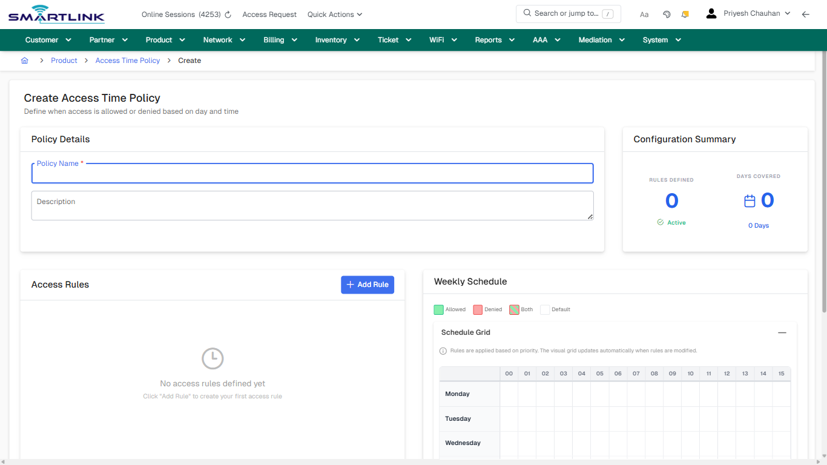Click the green Allowed legend swatch
The height and width of the screenshot is (465, 827).
(x=438, y=309)
